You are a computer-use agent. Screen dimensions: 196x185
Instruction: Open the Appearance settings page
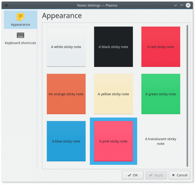[x=21, y=20]
